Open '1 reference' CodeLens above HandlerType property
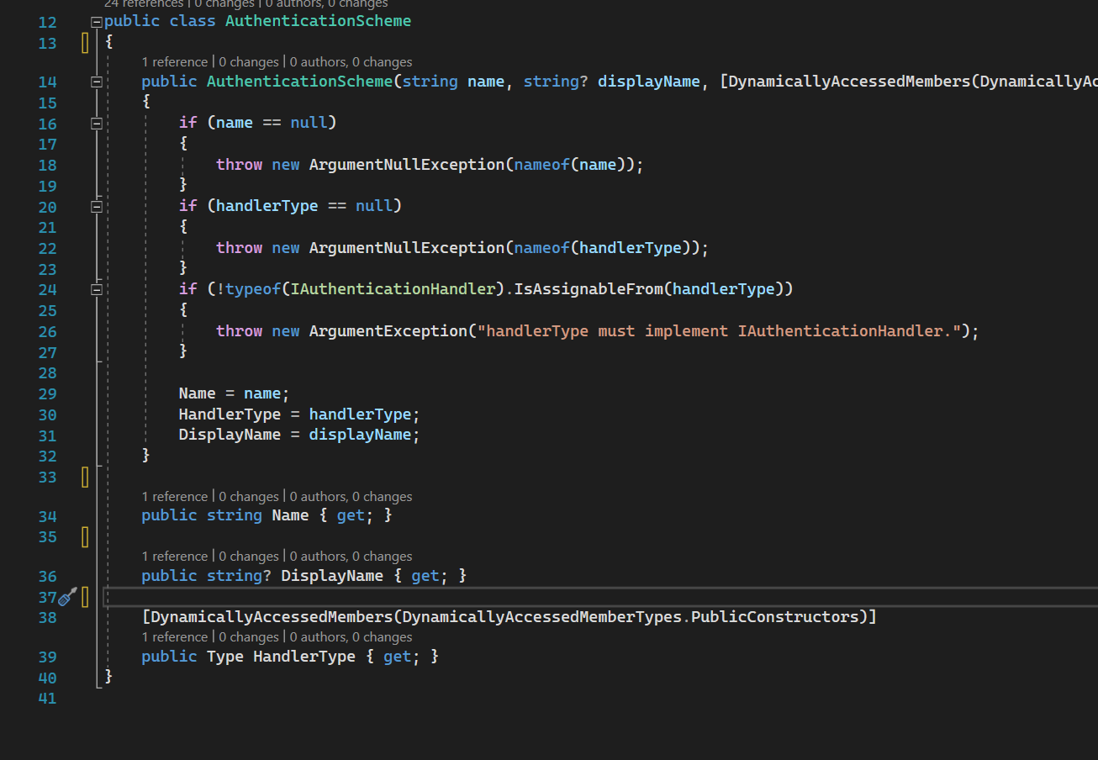This screenshot has width=1098, height=760. click(174, 637)
